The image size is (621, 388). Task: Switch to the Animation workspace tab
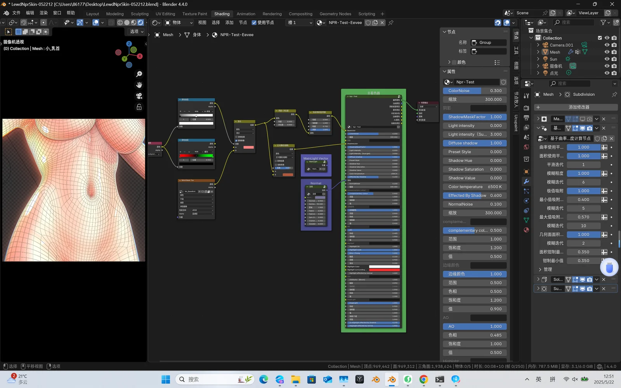pos(246,14)
